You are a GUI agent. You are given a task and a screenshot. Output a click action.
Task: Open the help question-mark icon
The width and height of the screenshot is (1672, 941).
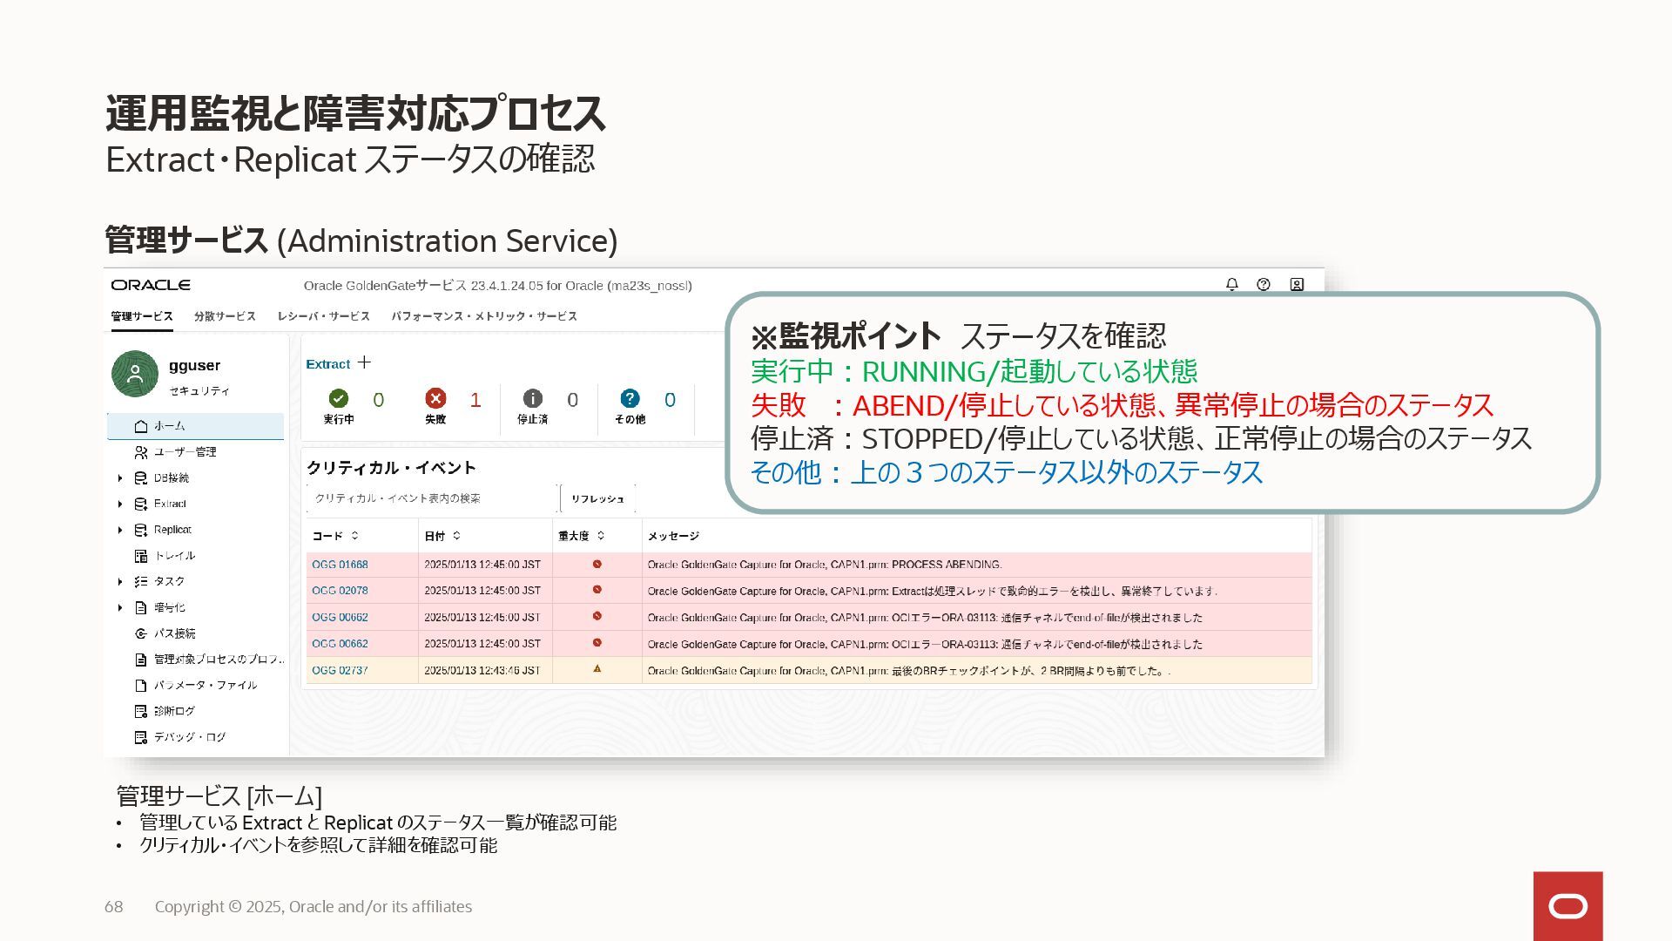point(1264,285)
